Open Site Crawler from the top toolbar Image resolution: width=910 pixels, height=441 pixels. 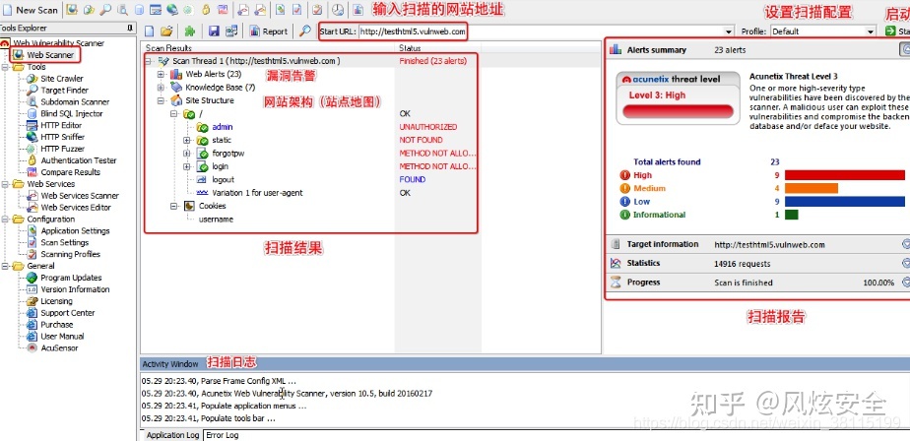89,9
